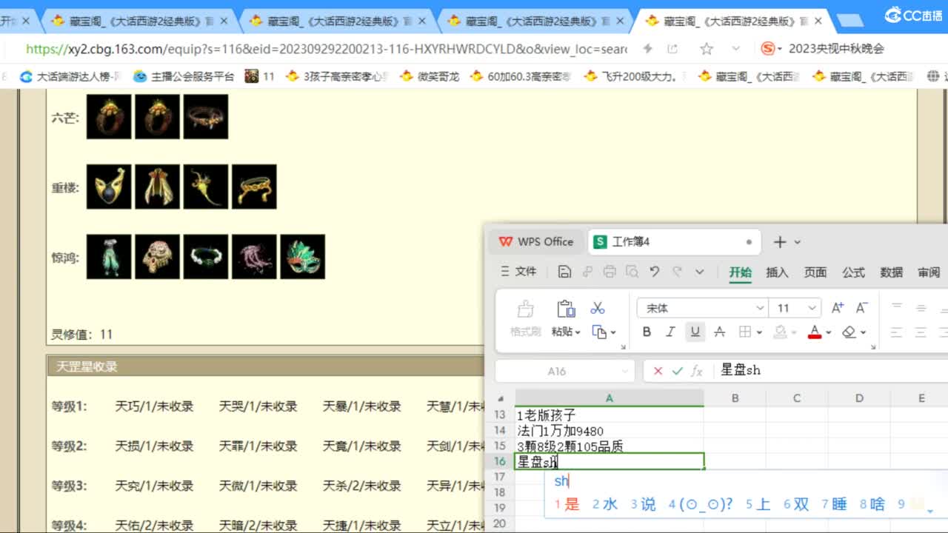Open the Name Box dropdown for A16
Screen dimensions: 948x533
[x=625, y=371]
